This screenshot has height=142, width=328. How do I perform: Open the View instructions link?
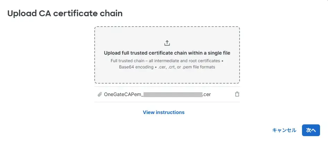(x=164, y=112)
